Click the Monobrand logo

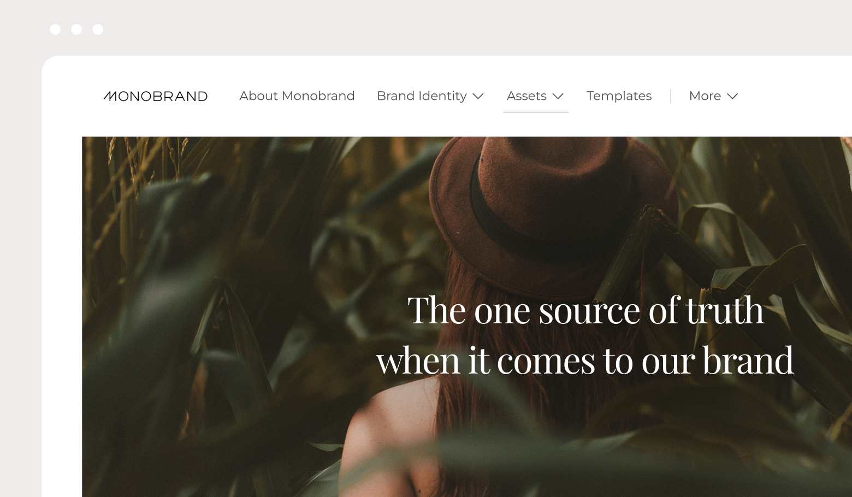156,96
